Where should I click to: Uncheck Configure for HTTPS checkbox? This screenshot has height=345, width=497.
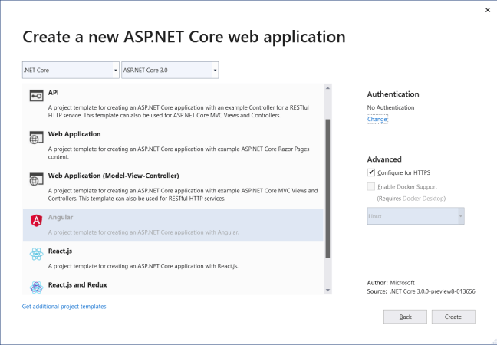(371, 172)
